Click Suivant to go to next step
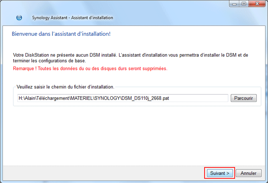 coord(219,173)
